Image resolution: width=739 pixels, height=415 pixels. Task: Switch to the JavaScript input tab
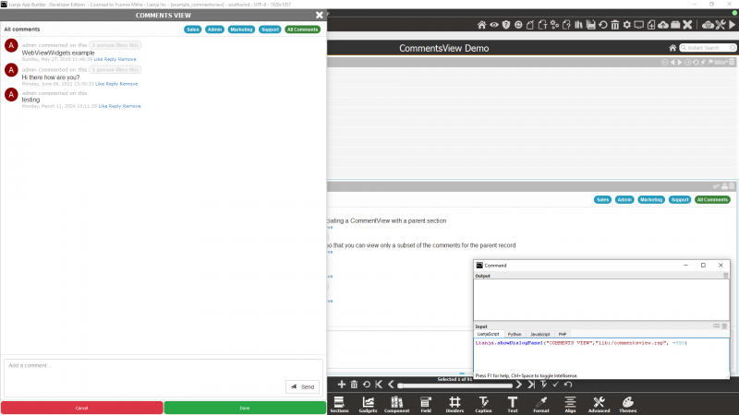point(539,334)
